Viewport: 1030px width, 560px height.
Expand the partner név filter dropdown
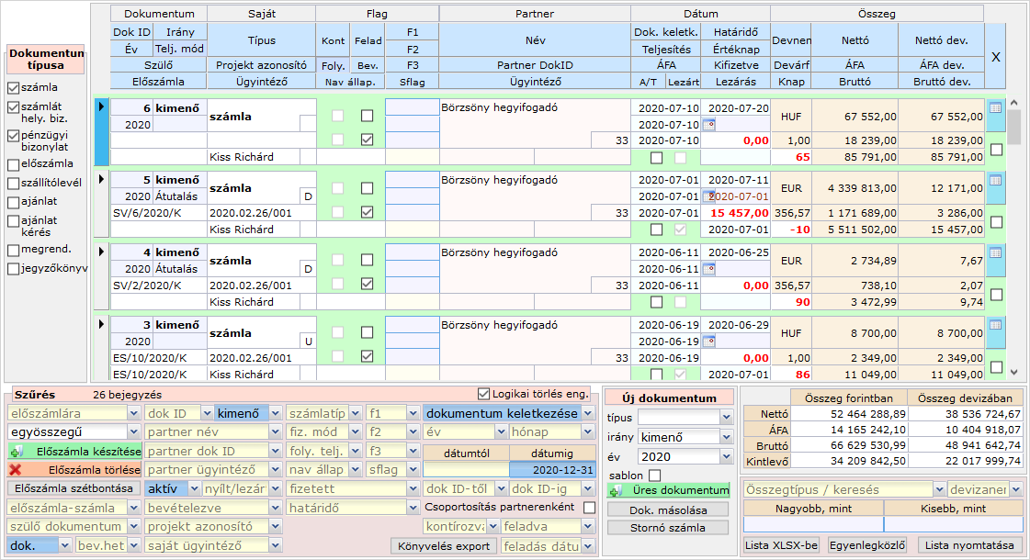pos(275,432)
